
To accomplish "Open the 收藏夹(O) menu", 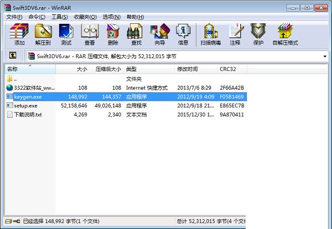I will coord(85,17).
